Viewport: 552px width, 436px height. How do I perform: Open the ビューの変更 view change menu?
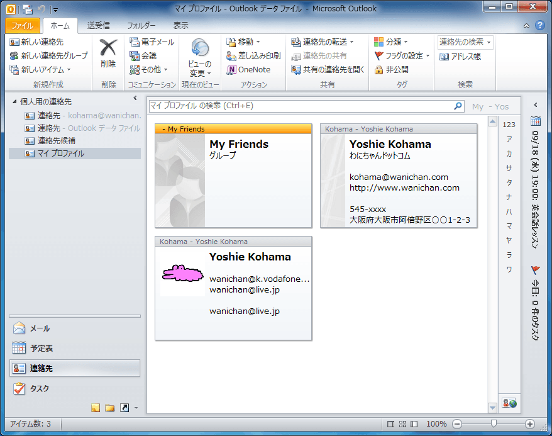[x=200, y=58]
